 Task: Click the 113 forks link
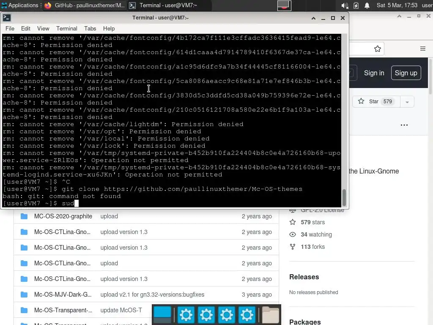pyautogui.click(x=312, y=247)
